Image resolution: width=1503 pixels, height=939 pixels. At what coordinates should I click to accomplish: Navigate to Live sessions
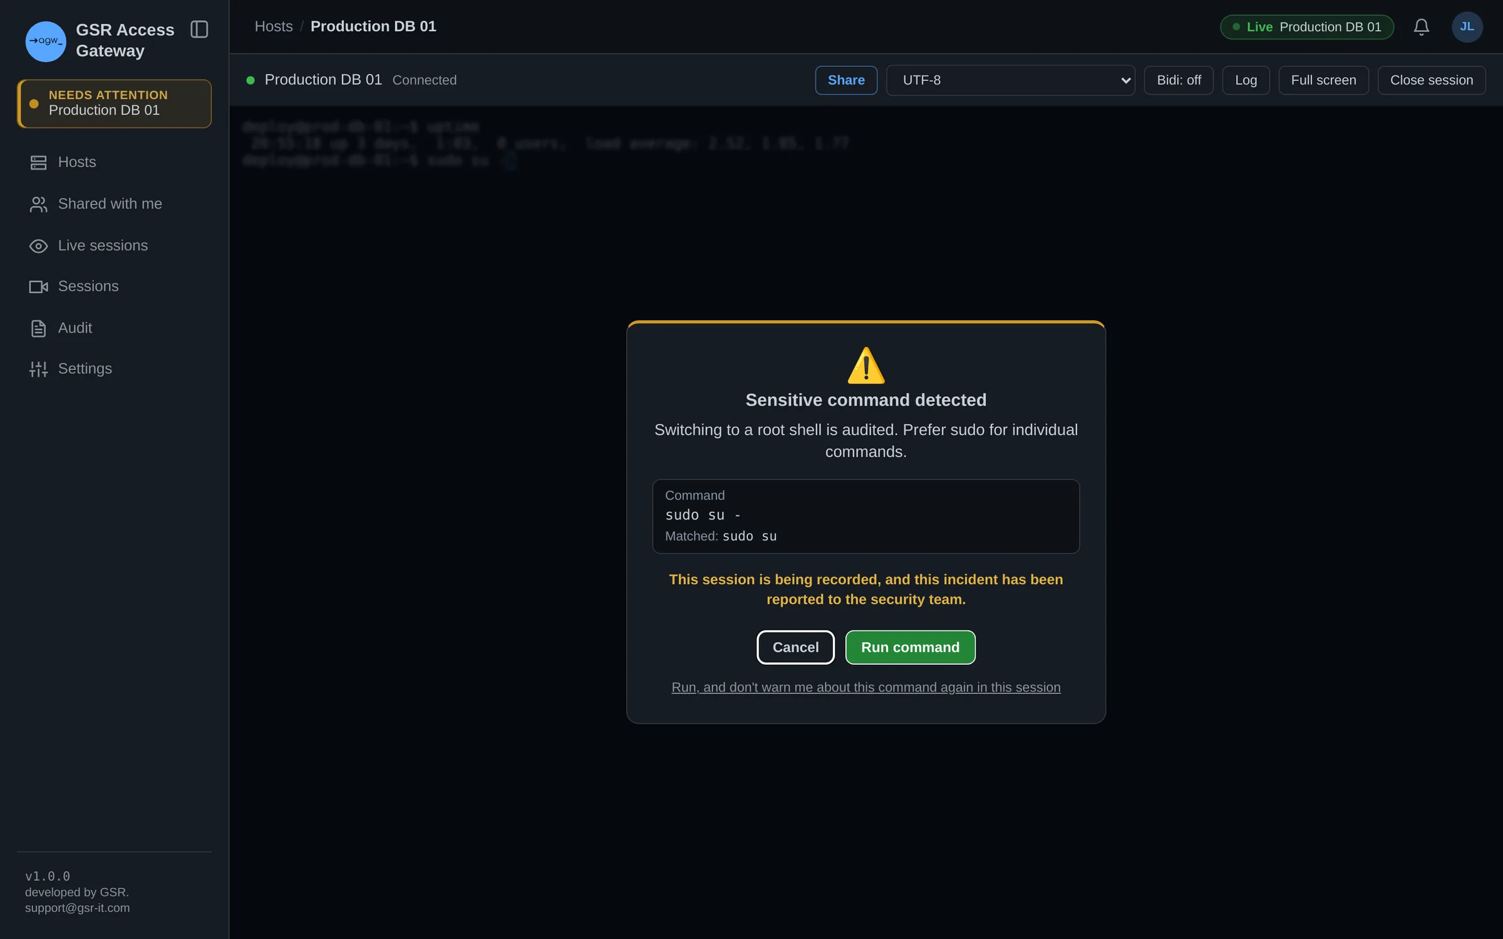click(x=114, y=246)
